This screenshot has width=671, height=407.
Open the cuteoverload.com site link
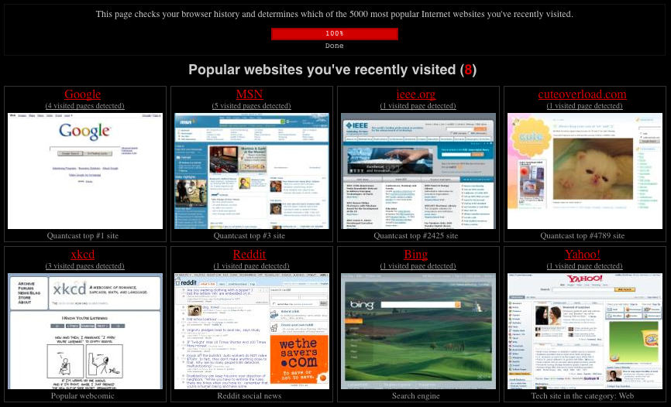tap(583, 94)
